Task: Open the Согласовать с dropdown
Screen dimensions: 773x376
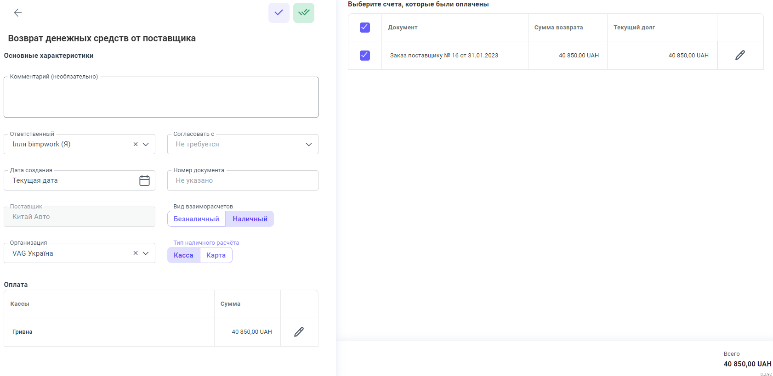Action: coord(309,144)
